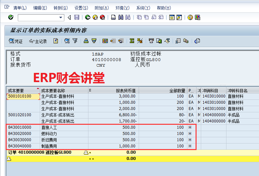
Task: Click the 主记录 master record button
Action: pos(38,41)
